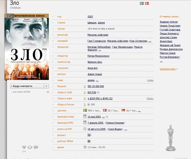This screenshot has height=159, width=191.
Task: Click the dollar icon beside сборы в США
Action: click(x=85, y=92)
